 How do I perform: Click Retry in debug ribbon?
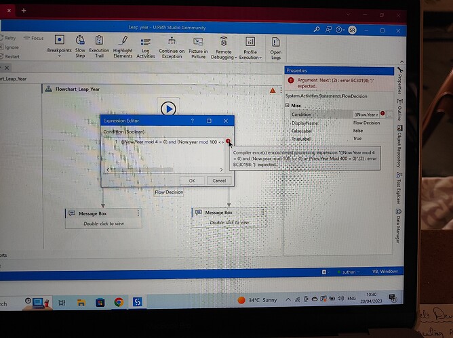pos(8,38)
